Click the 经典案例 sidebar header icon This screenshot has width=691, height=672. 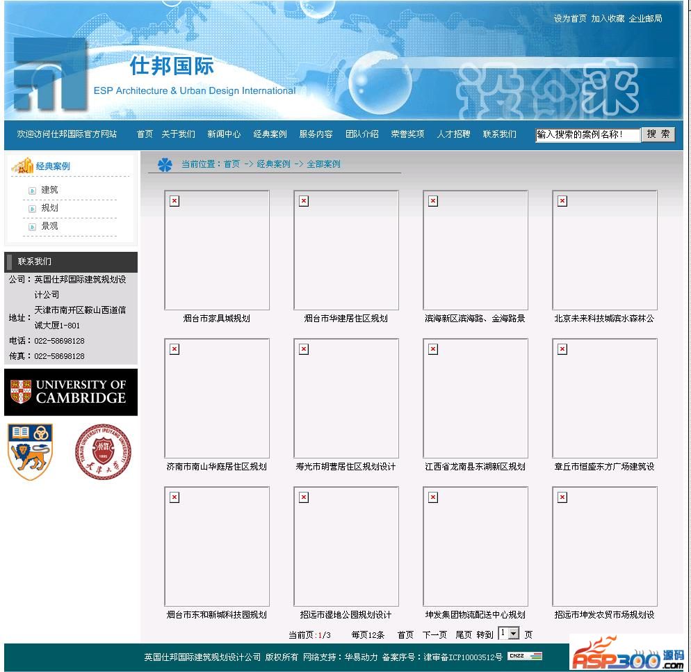tap(22, 166)
